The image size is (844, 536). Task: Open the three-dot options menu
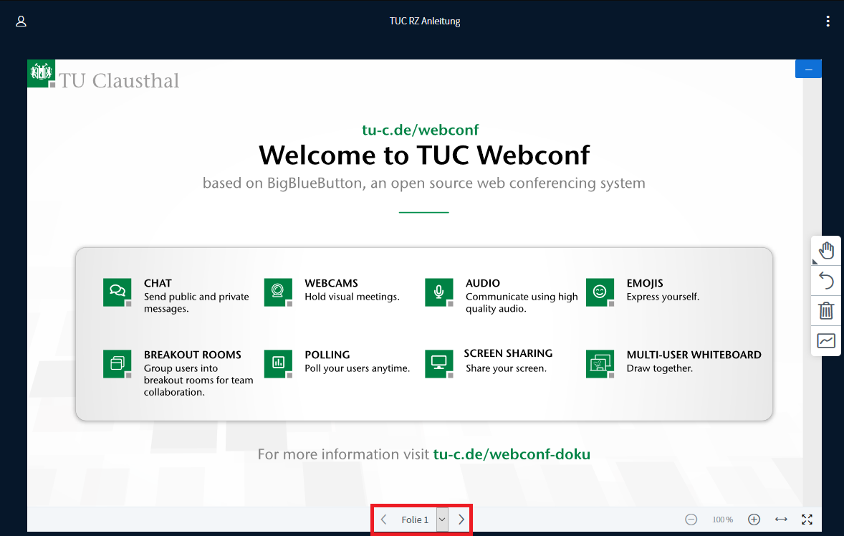point(828,21)
